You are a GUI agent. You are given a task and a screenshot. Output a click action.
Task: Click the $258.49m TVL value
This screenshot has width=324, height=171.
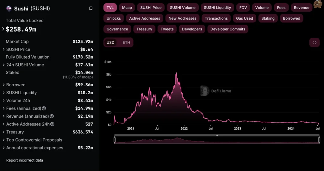[x=21, y=29]
